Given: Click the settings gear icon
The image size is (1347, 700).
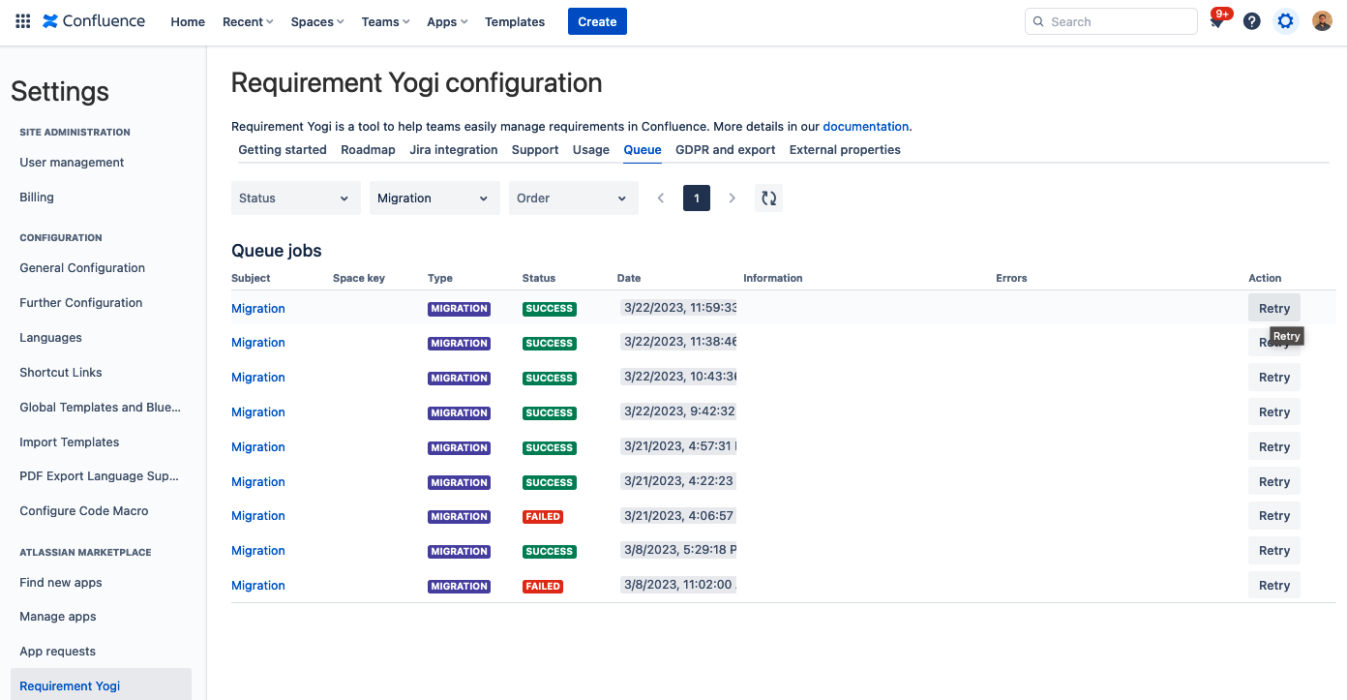Looking at the screenshot, I should [x=1285, y=21].
